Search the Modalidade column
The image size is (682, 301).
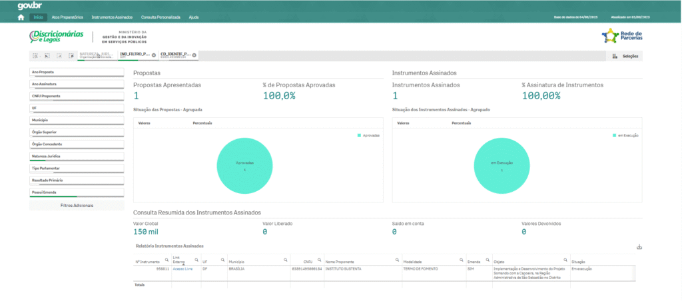(x=461, y=260)
